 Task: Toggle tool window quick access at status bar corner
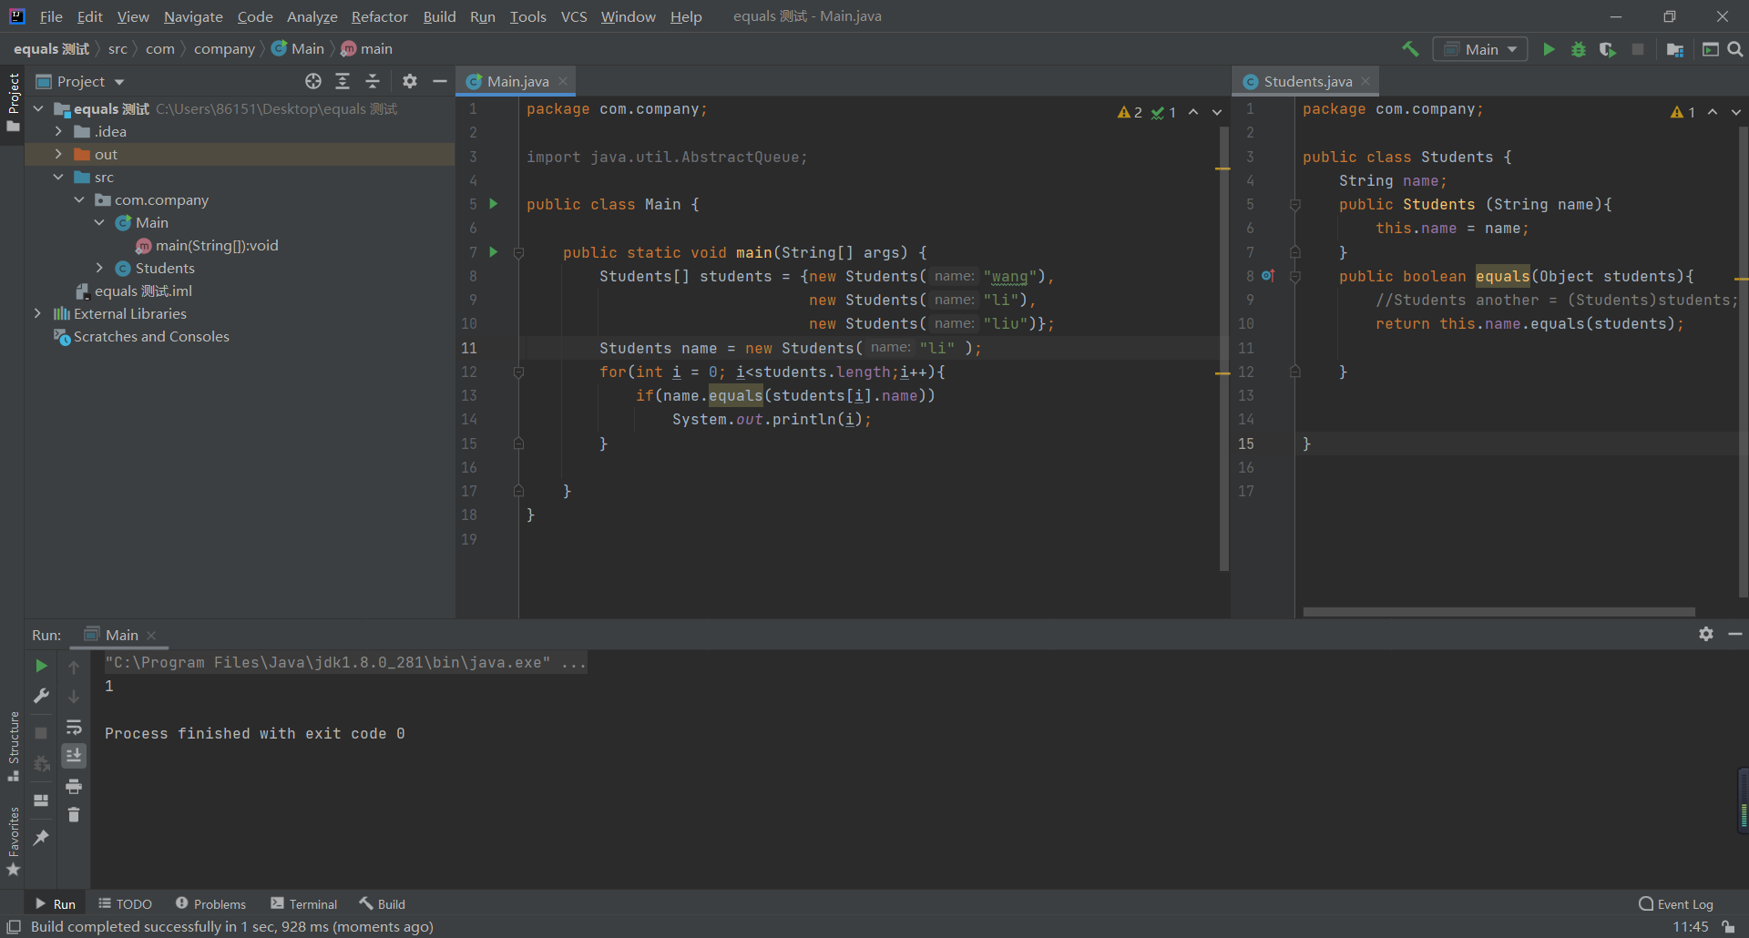14,926
